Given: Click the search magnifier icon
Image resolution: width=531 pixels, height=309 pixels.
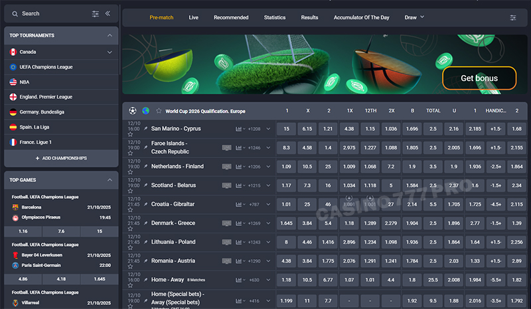Looking at the screenshot, I should [x=15, y=14].
